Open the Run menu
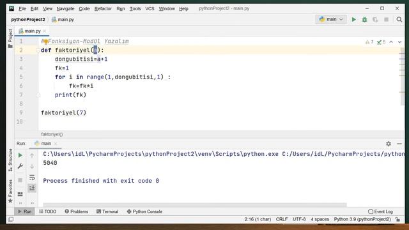Screen dimensions: 409x230 click(x=121, y=8)
